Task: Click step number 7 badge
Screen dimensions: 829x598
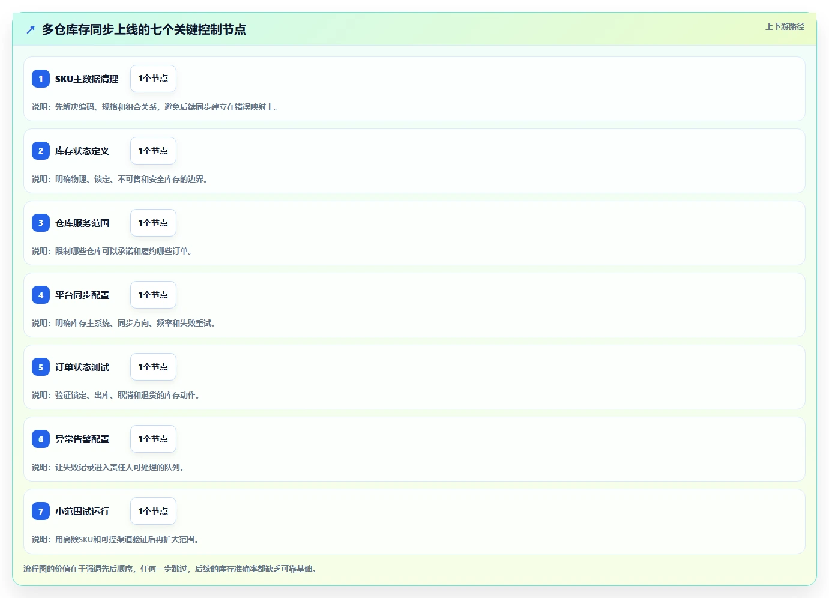Action: pos(41,511)
